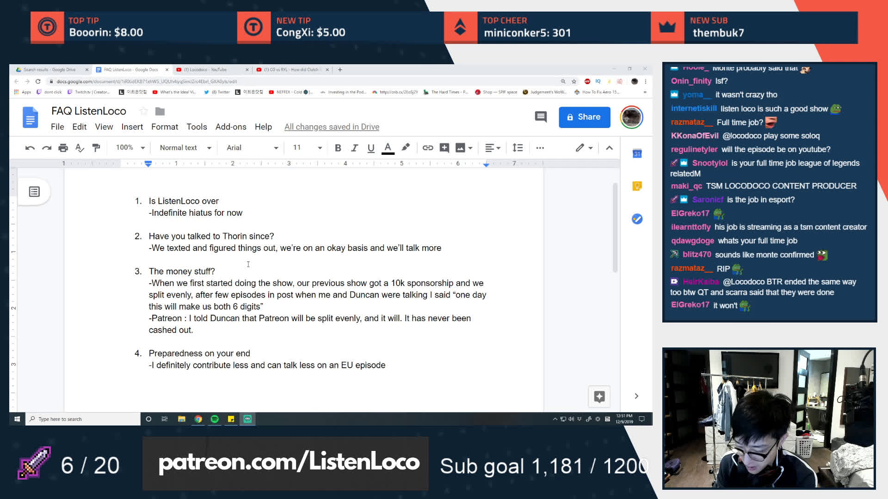Select the Paint format tool
The width and height of the screenshot is (888, 499).
pos(96,148)
